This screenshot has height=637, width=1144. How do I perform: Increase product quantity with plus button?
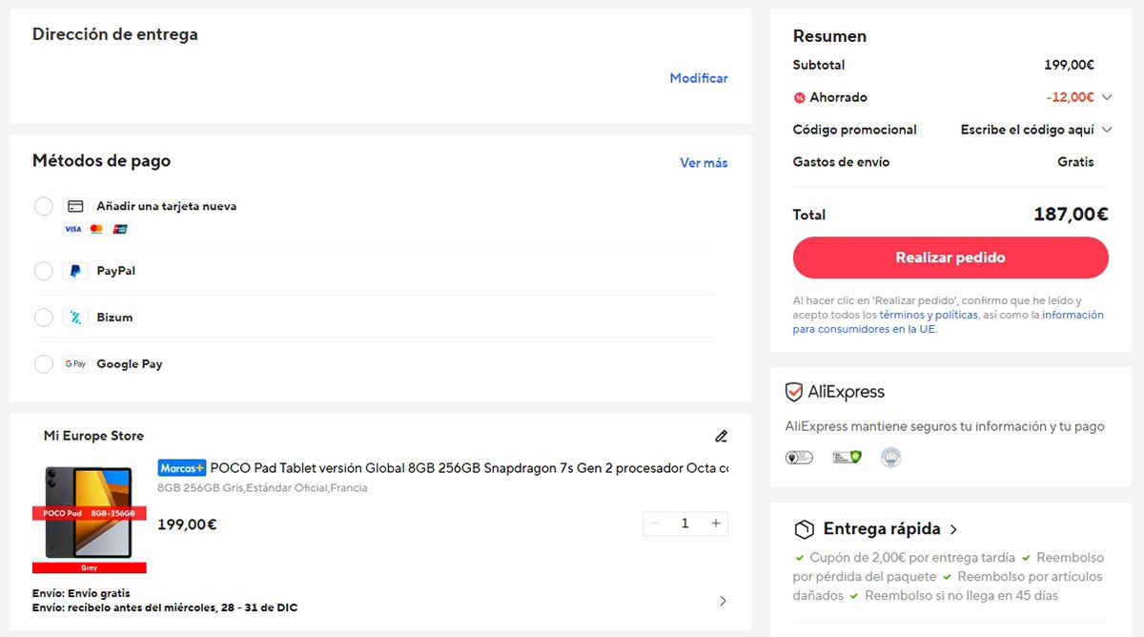tap(716, 524)
